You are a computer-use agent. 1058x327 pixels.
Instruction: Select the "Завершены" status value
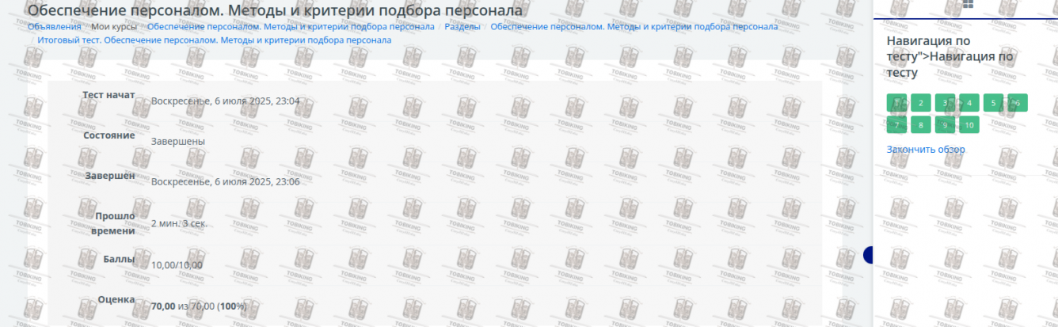click(x=178, y=141)
